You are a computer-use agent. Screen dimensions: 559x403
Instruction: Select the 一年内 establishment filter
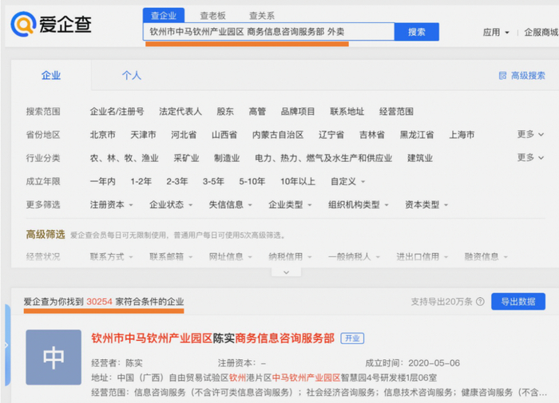tap(103, 182)
